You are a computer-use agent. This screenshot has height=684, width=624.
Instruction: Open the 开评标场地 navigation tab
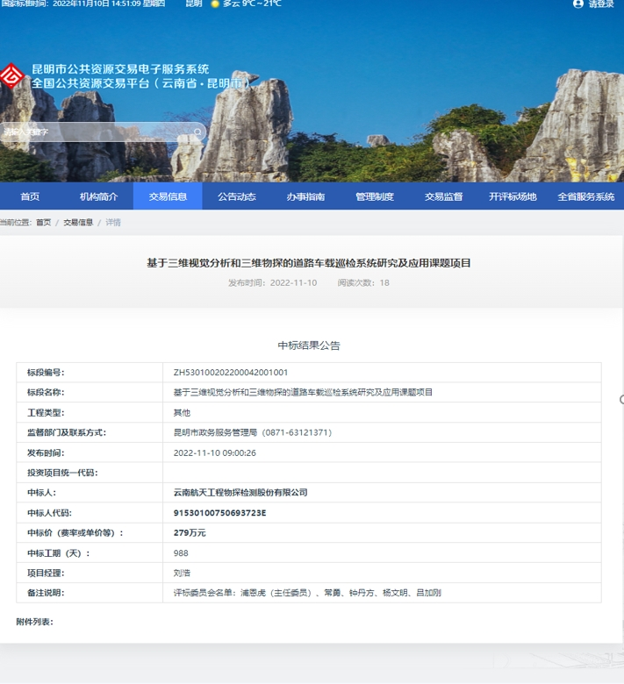pos(513,196)
